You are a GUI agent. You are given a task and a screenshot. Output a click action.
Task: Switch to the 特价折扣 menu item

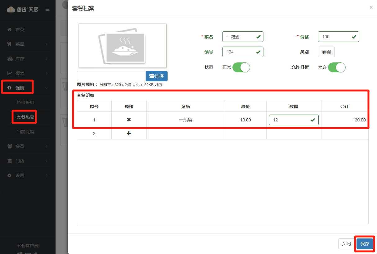point(25,102)
